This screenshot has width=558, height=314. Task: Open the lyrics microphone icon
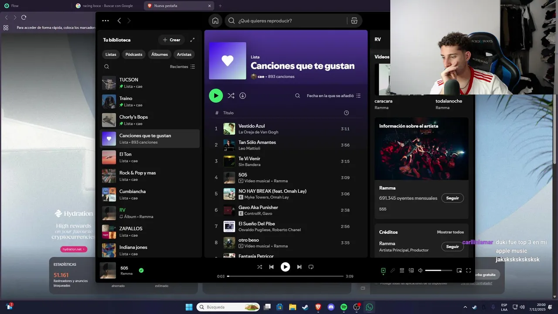click(x=393, y=270)
